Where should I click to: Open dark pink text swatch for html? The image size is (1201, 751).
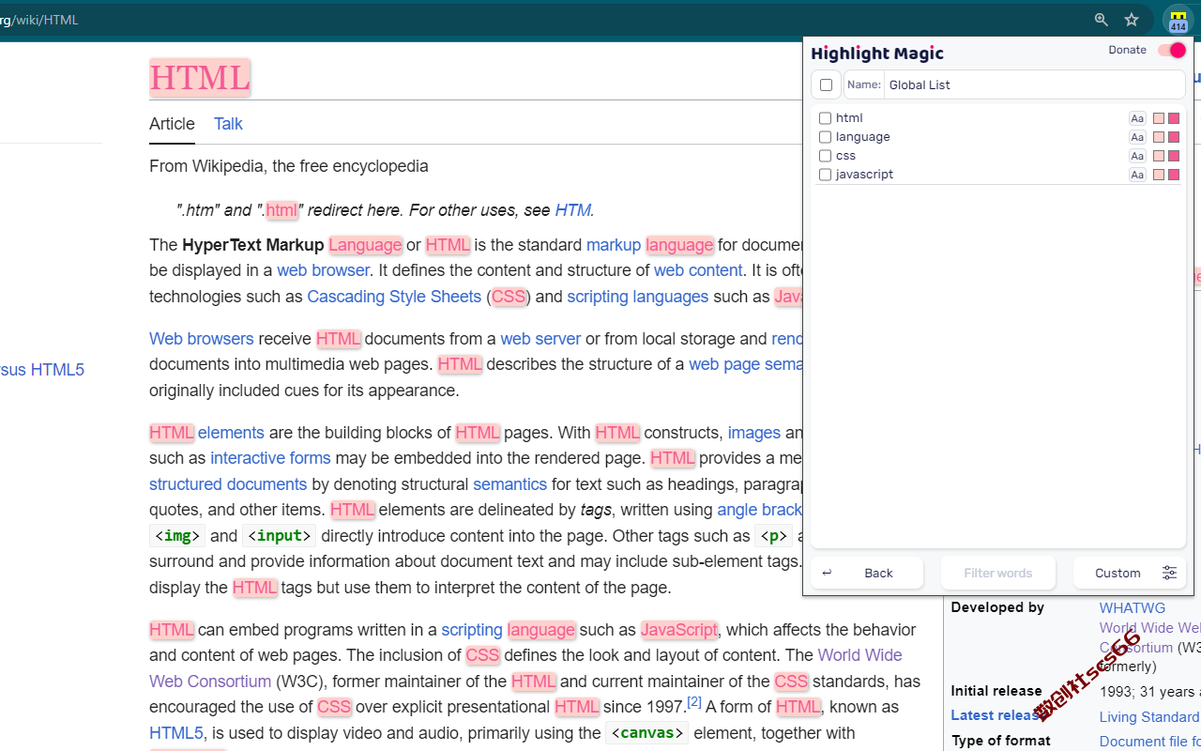pyautogui.click(x=1173, y=118)
